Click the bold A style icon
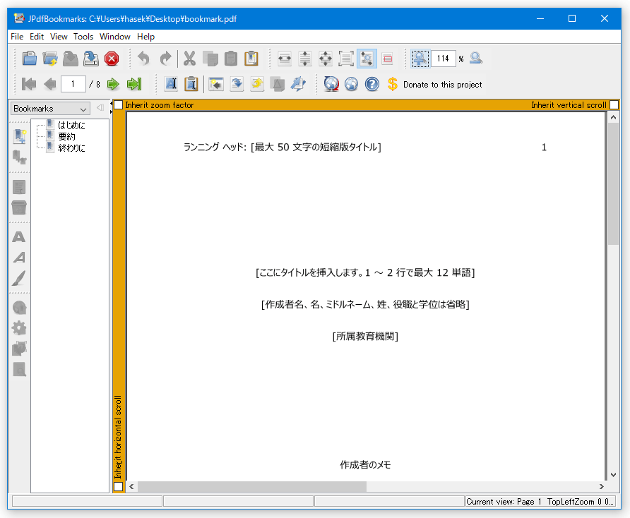The height and width of the screenshot is (518, 630). [19, 237]
